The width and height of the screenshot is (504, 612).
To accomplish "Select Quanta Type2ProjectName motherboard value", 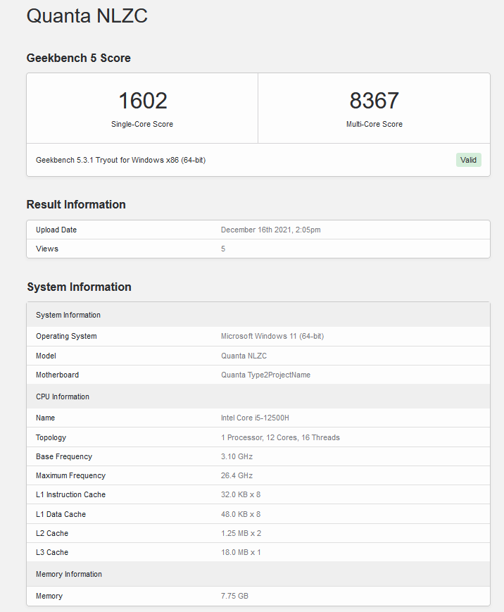I will pyautogui.click(x=265, y=375).
